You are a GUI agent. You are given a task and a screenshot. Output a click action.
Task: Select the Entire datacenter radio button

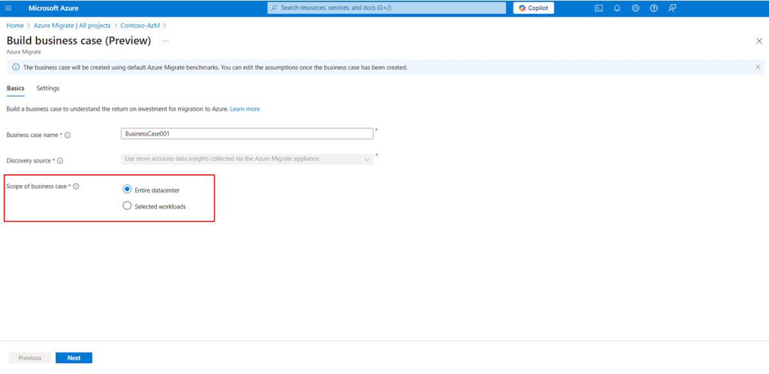[x=126, y=190]
